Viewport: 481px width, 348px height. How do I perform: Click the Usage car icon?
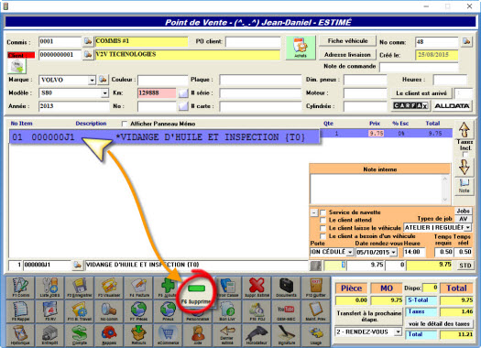click(x=315, y=335)
